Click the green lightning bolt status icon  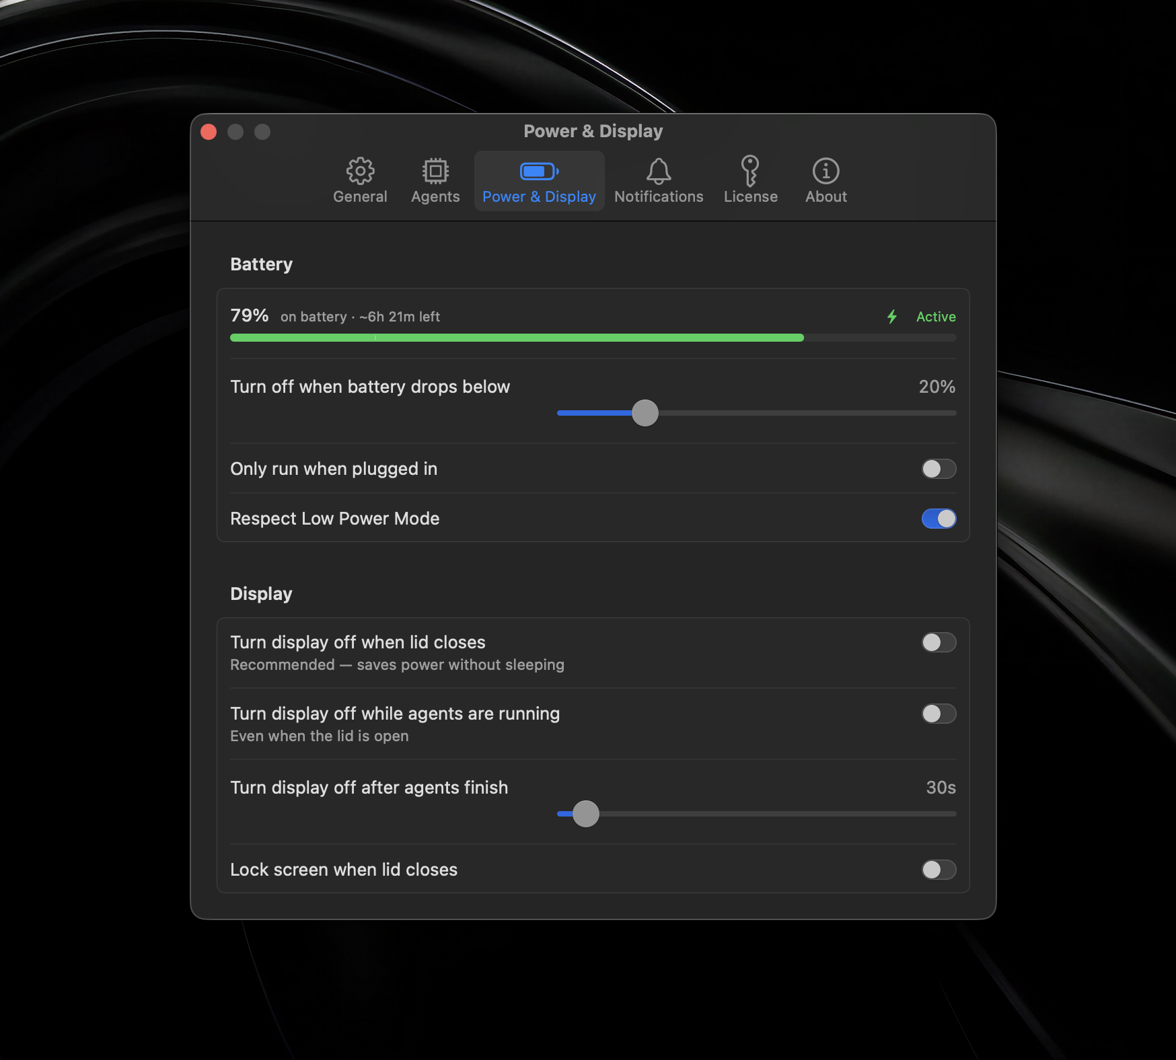click(x=892, y=317)
